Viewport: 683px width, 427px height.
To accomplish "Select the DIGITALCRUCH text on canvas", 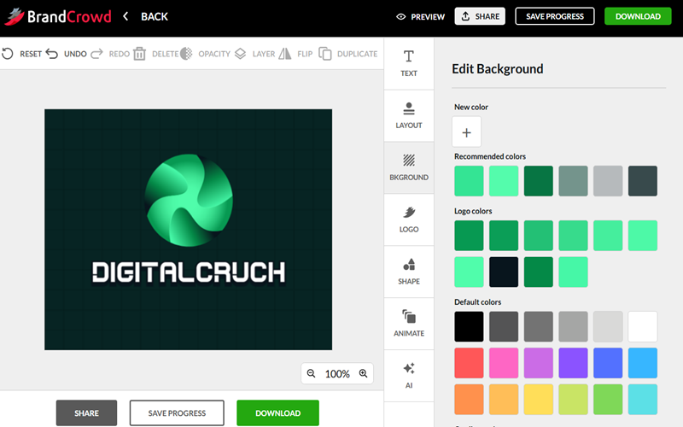I will (189, 272).
